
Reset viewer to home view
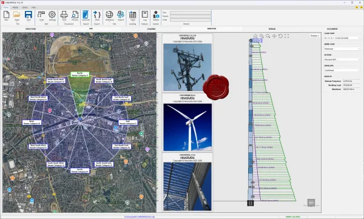(x=255, y=36)
